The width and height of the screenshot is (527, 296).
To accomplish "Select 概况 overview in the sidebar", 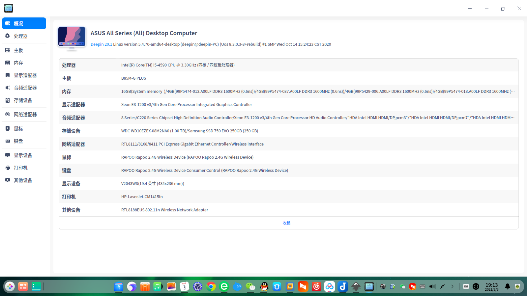I will click(x=24, y=23).
